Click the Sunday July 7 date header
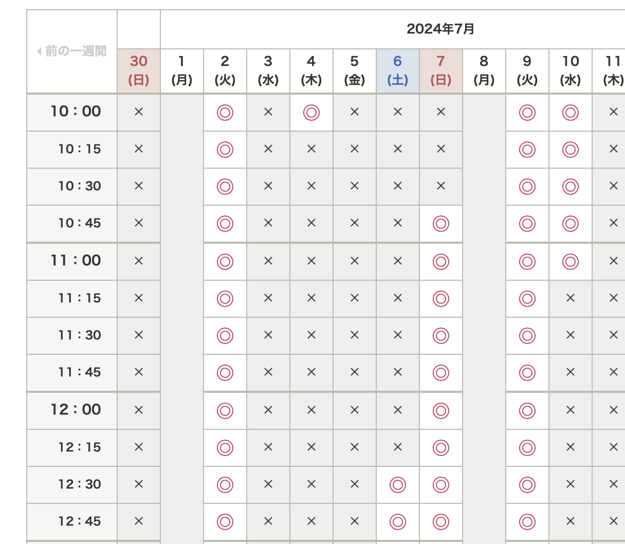 click(441, 70)
